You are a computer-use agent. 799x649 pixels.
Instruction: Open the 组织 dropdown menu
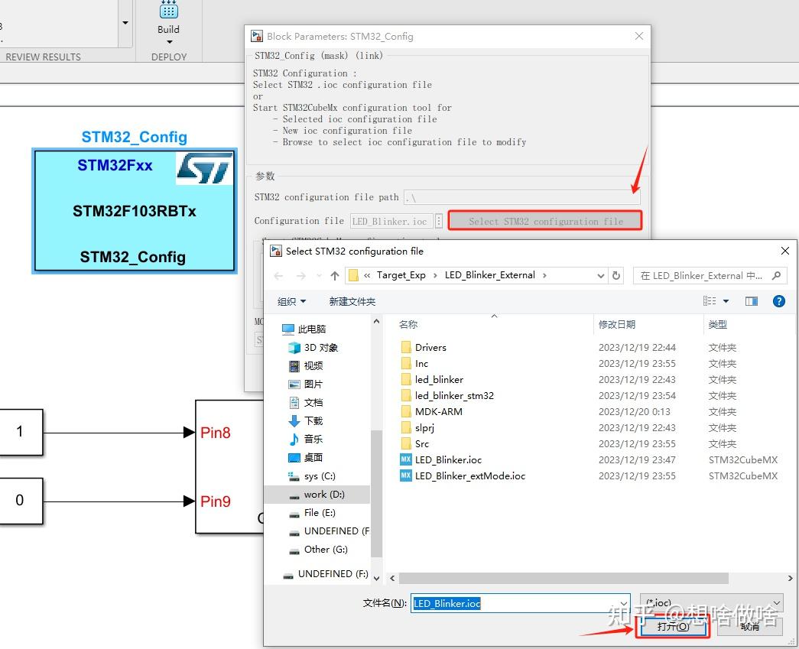(291, 301)
